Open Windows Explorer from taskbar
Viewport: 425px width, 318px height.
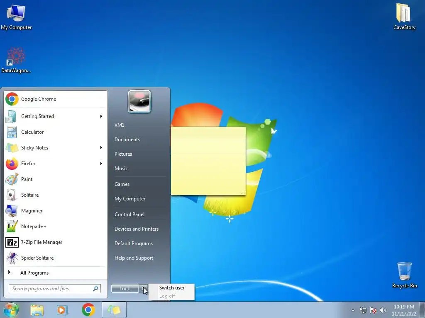point(37,310)
